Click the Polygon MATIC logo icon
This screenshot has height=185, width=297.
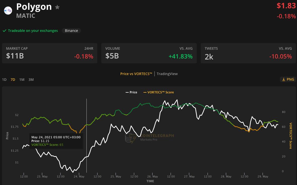pyautogui.click(x=8, y=11)
